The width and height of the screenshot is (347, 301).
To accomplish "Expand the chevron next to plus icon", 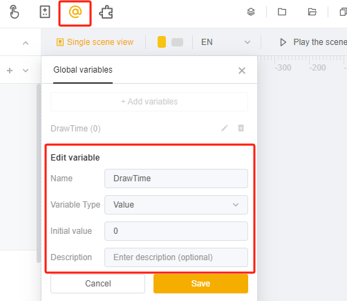I will [26, 71].
